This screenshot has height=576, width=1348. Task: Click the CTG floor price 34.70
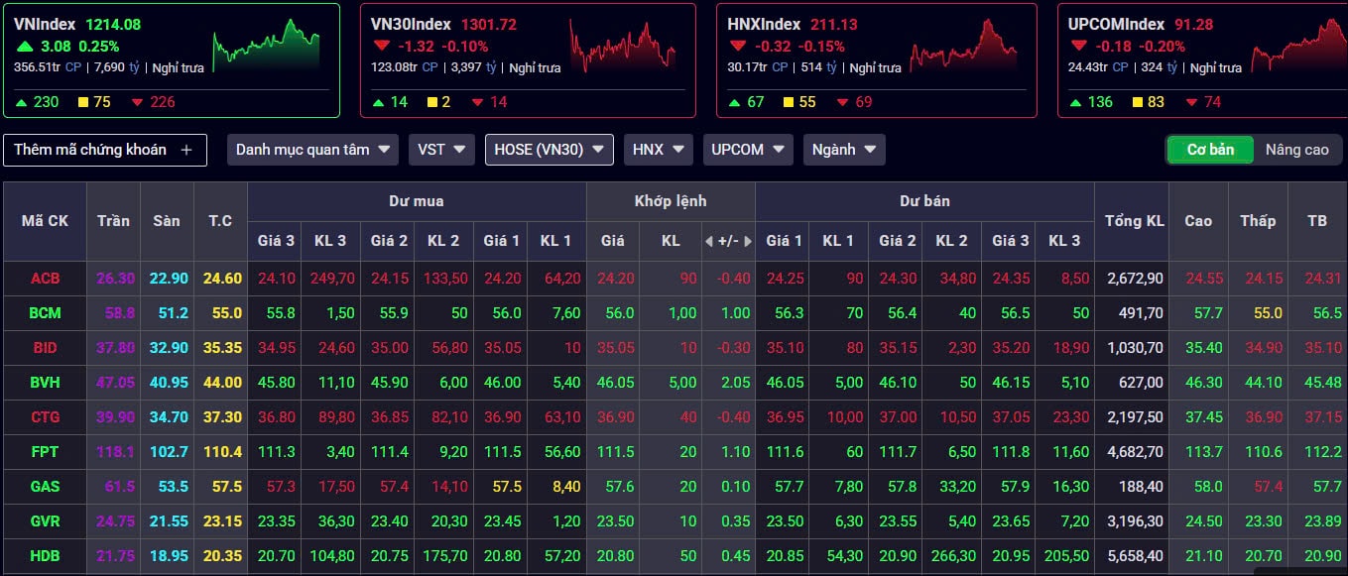click(169, 417)
